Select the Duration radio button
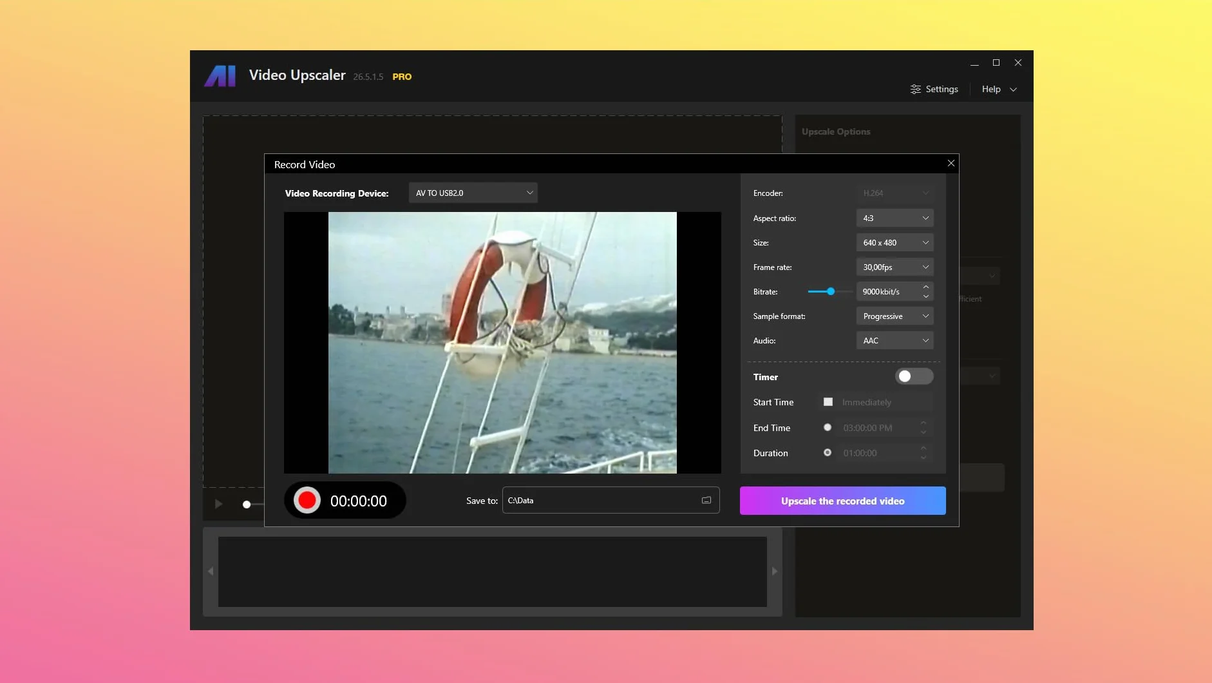Viewport: 1212px width, 683px height. pos(828,453)
